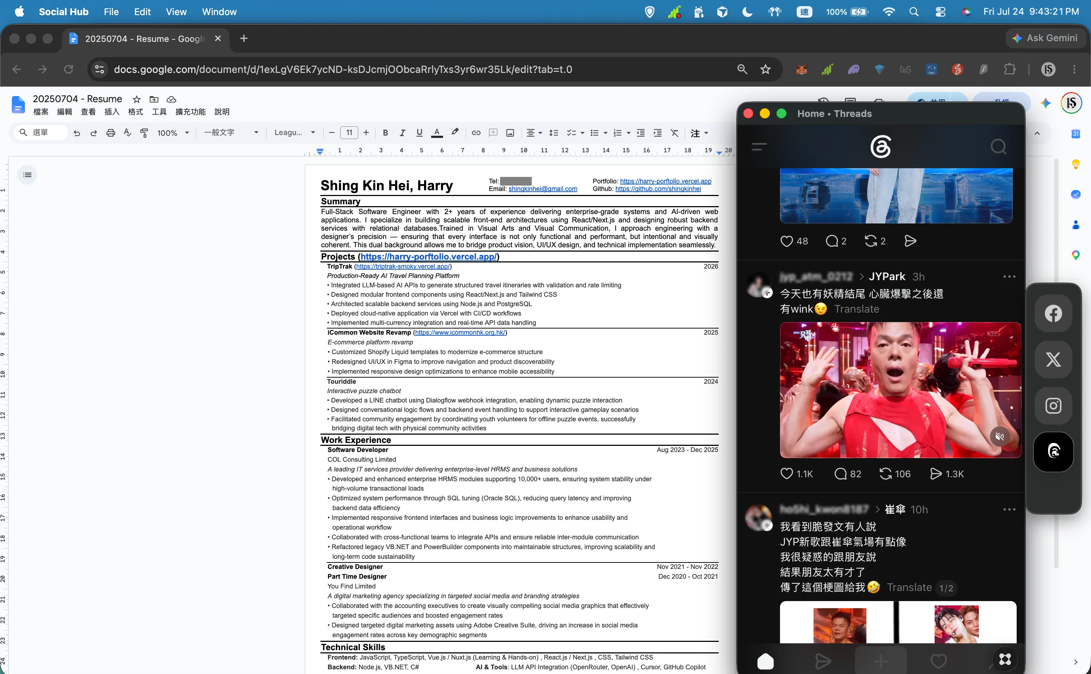Open the 檔案 menu in Docs
Screen dimensions: 1091x674
(x=41, y=112)
